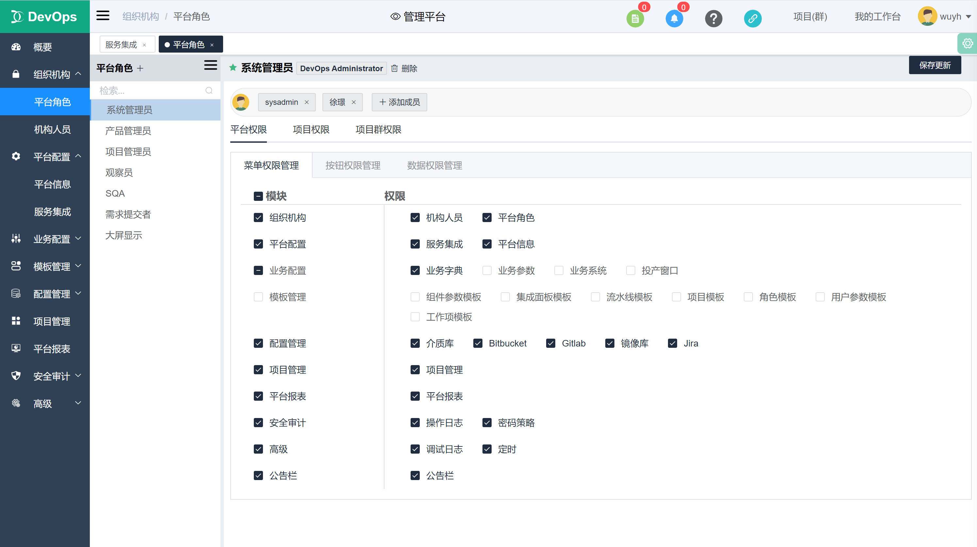Image resolution: width=977 pixels, height=547 pixels.
Task: Click the 高级 sidebar icon
Action: pyautogui.click(x=16, y=403)
